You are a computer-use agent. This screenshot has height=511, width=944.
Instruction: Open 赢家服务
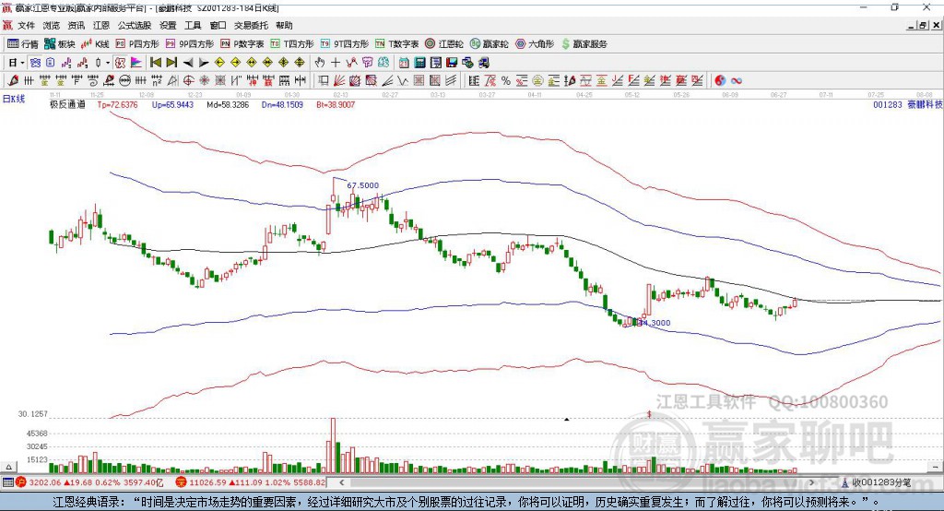click(x=584, y=44)
